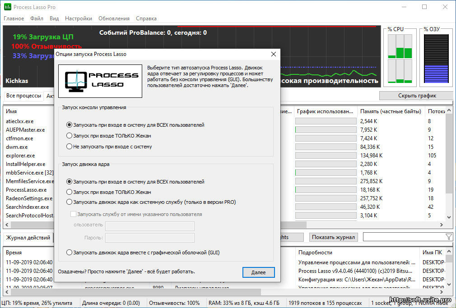Open the Обновления menu
The image size is (456, 308).
[114, 18]
